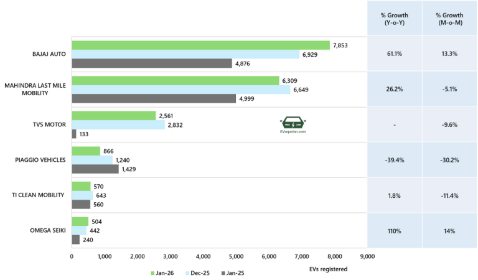Click the 13.3% M-o-M growth cell
Viewport: 478px width, 280px height.
click(x=449, y=54)
